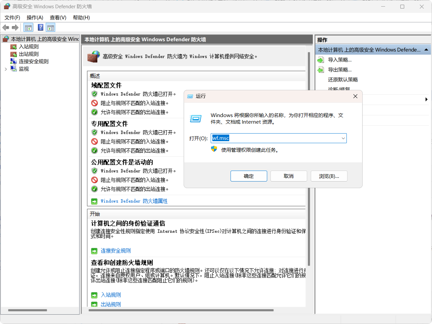Open the 文件(F) menu
Image resolution: width=432 pixels, height=324 pixels.
point(12,18)
